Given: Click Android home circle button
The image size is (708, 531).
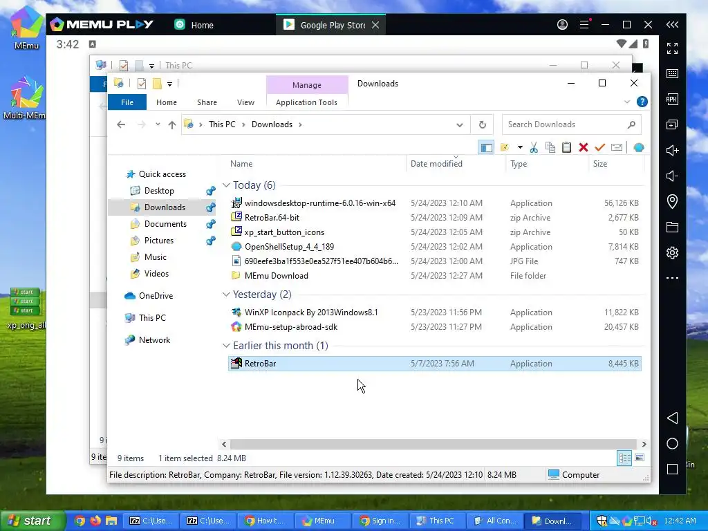Looking at the screenshot, I should 672,444.
